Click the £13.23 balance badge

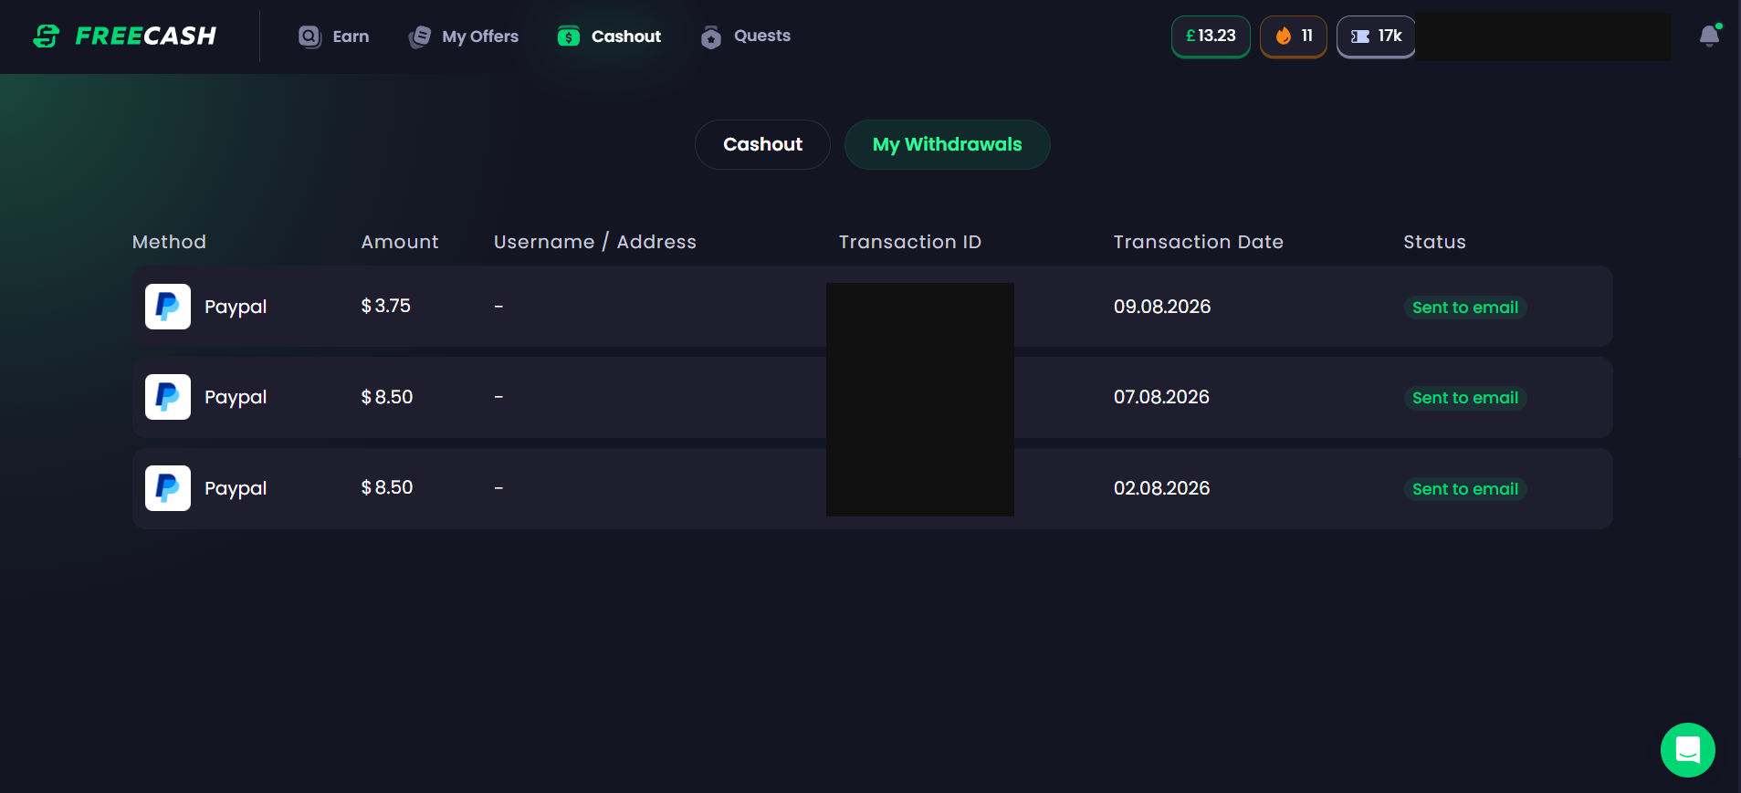tap(1211, 37)
